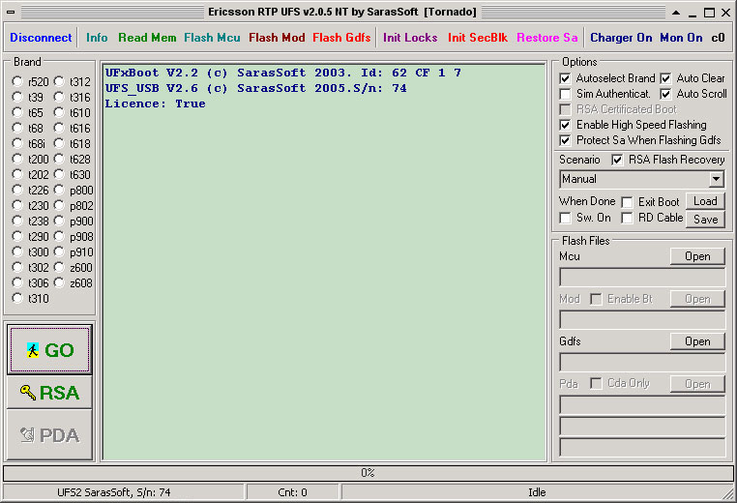Select the t310 brand radio button
737x503 pixels.
click(17, 299)
